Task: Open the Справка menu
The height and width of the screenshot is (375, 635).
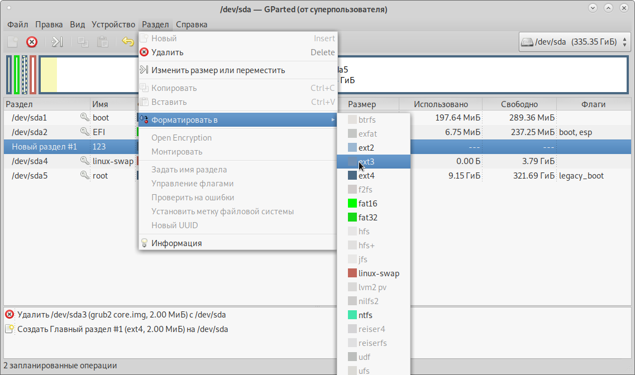Action: point(192,24)
